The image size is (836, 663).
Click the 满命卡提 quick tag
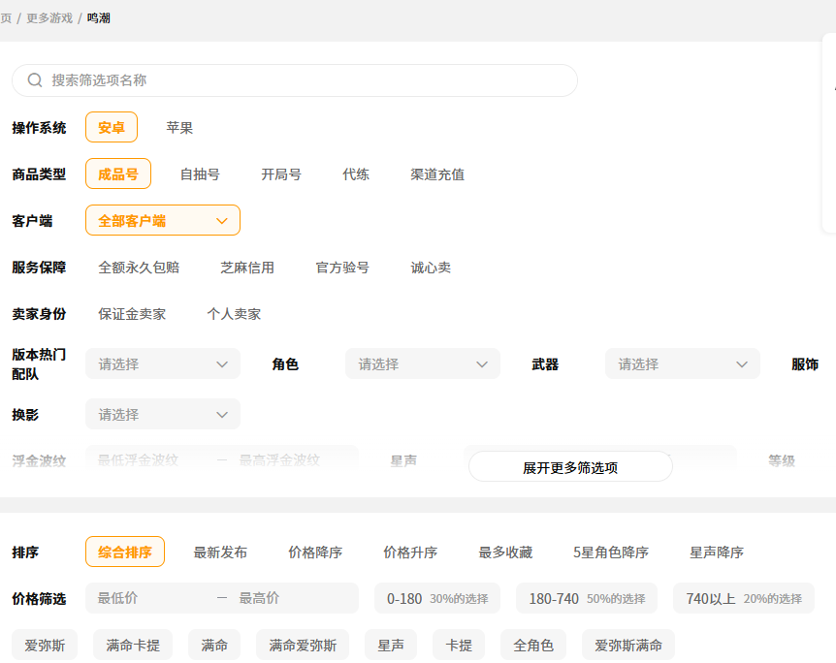coord(133,645)
